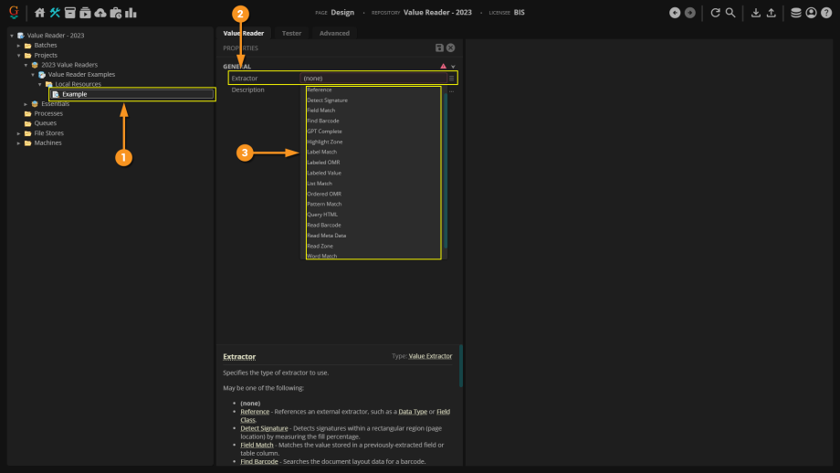The height and width of the screenshot is (473, 840).
Task: Click the navigate back arrow icon
Action: [x=675, y=13]
